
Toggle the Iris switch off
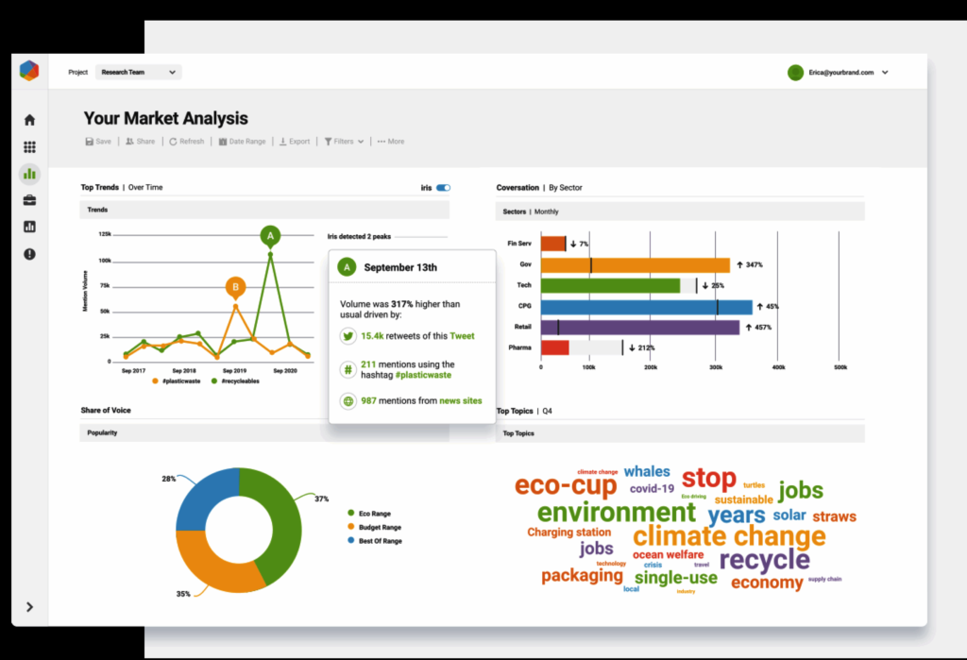pos(443,188)
